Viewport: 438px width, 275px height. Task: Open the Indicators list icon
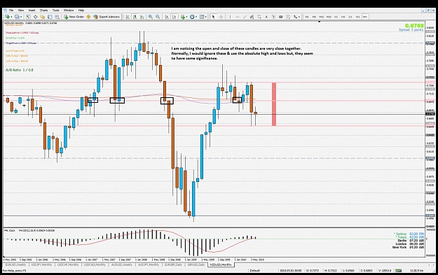183,17
